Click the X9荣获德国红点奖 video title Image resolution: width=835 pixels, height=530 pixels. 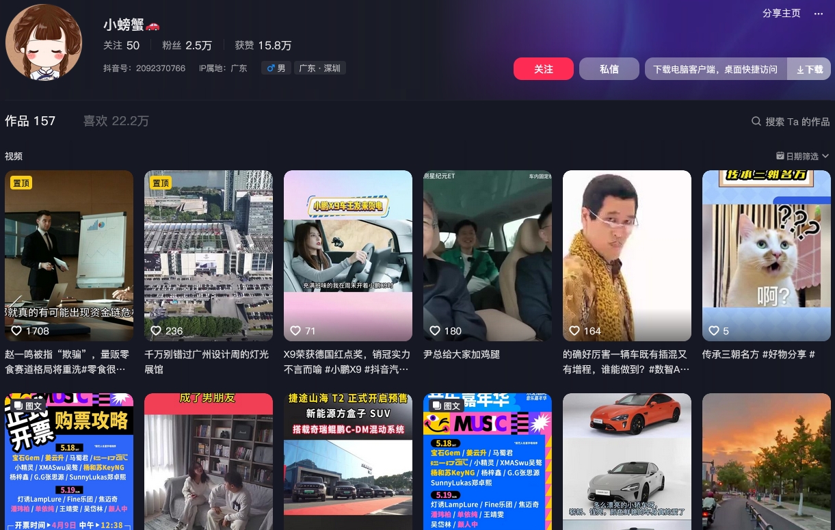pos(347,362)
